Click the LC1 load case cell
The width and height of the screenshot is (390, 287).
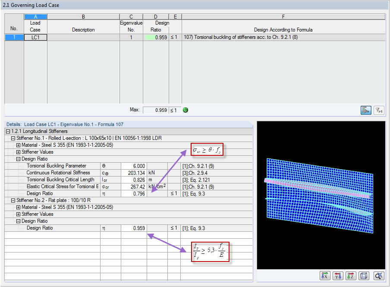click(x=35, y=38)
